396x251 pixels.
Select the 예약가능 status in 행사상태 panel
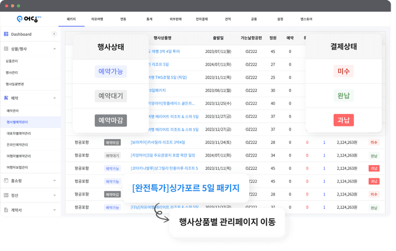[110, 71]
